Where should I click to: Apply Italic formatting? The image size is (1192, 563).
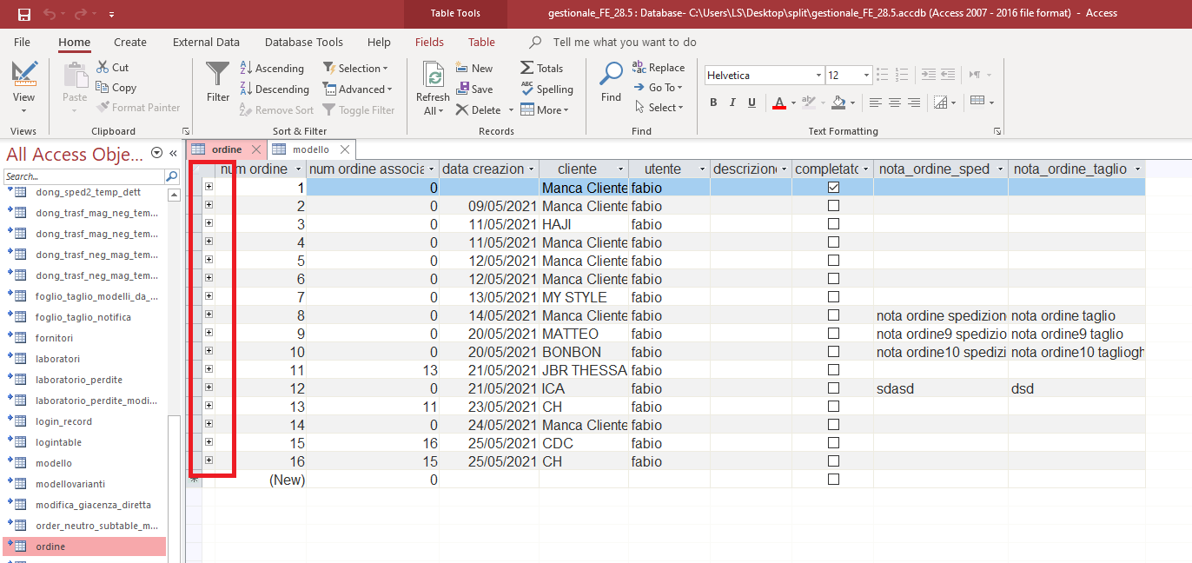732,103
